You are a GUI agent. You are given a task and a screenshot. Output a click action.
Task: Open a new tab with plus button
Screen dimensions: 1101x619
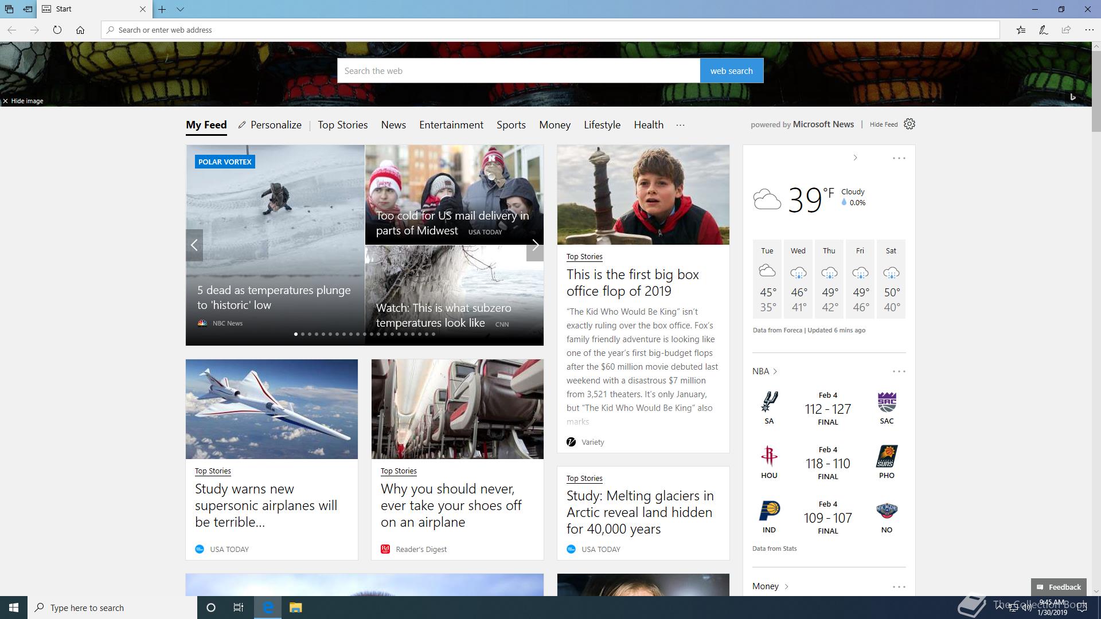(x=162, y=9)
